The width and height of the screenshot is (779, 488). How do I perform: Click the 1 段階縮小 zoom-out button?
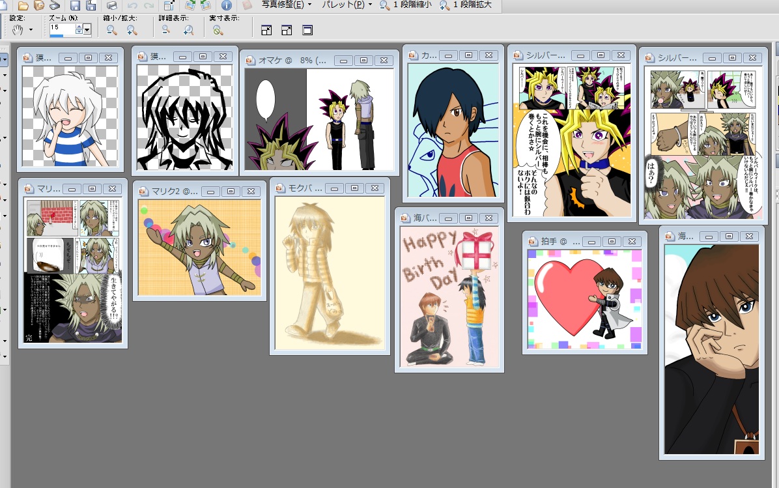pyautogui.click(x=406, y=5)
